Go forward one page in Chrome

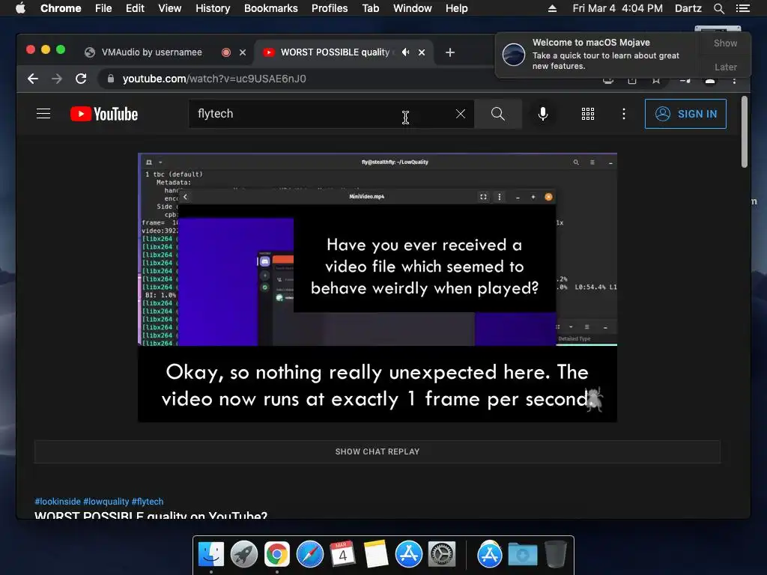click(57, 79)
